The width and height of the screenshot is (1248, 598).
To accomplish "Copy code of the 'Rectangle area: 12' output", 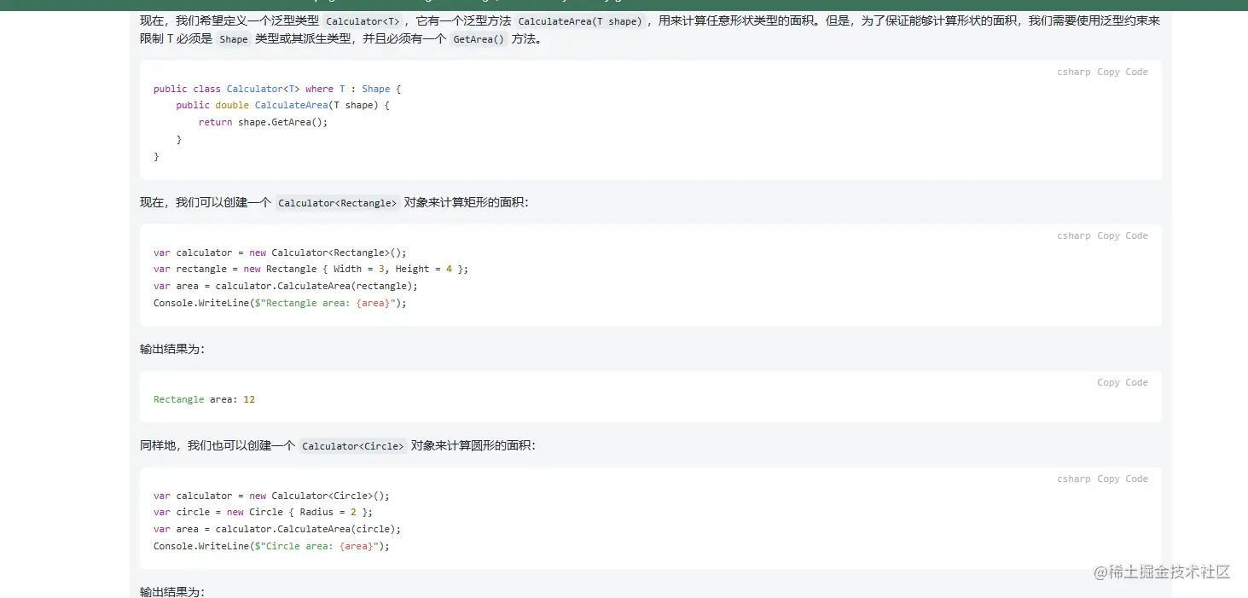I will [x=1123, y=382].
